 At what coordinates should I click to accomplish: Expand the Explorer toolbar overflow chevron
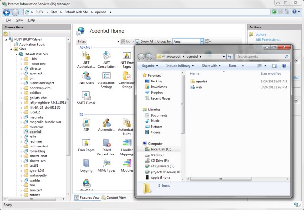243,66
